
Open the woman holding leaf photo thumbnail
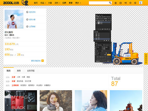[56, 100]
